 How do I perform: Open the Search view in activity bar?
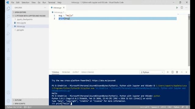pos(8,17)
